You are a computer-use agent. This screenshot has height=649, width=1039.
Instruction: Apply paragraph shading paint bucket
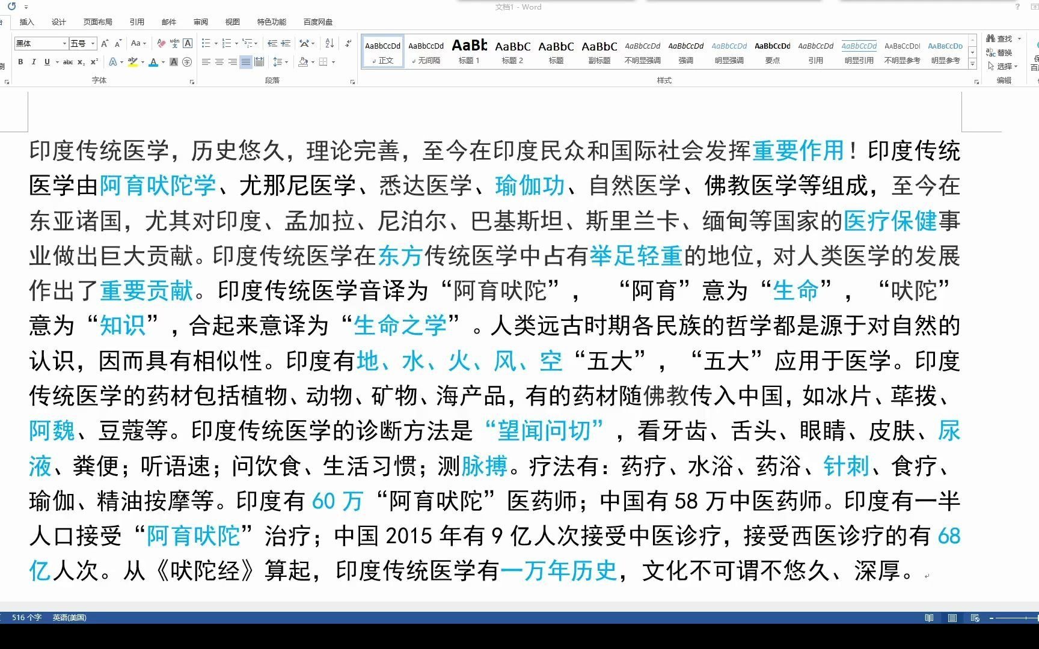[303, 62]
